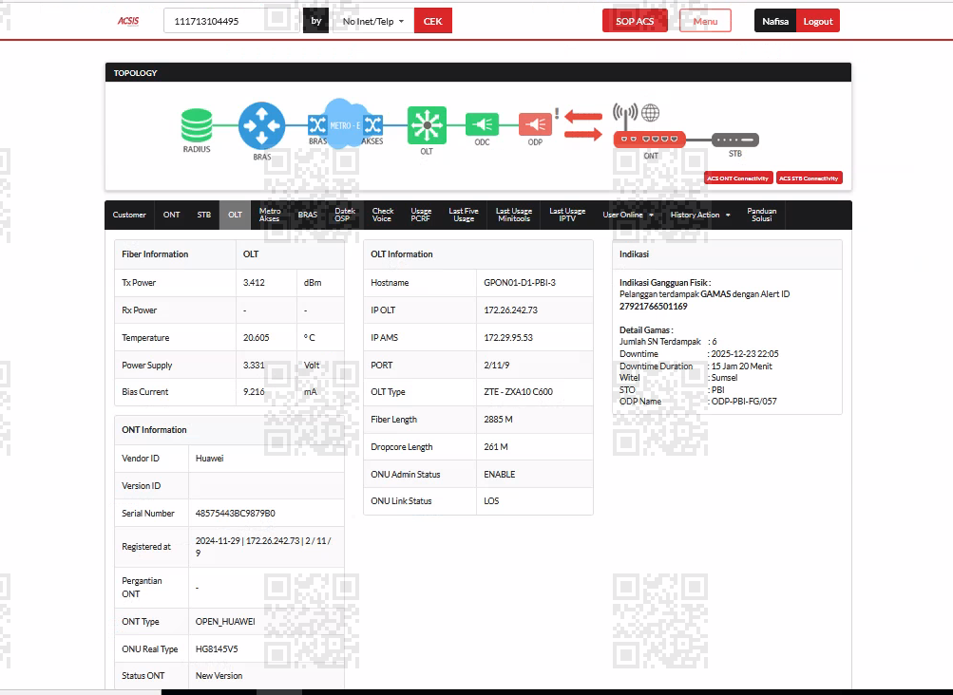The height and width of the screenshot is (695, 953).
Task: Open the Last Usage IPTV tab
Action: pos(567,216)
